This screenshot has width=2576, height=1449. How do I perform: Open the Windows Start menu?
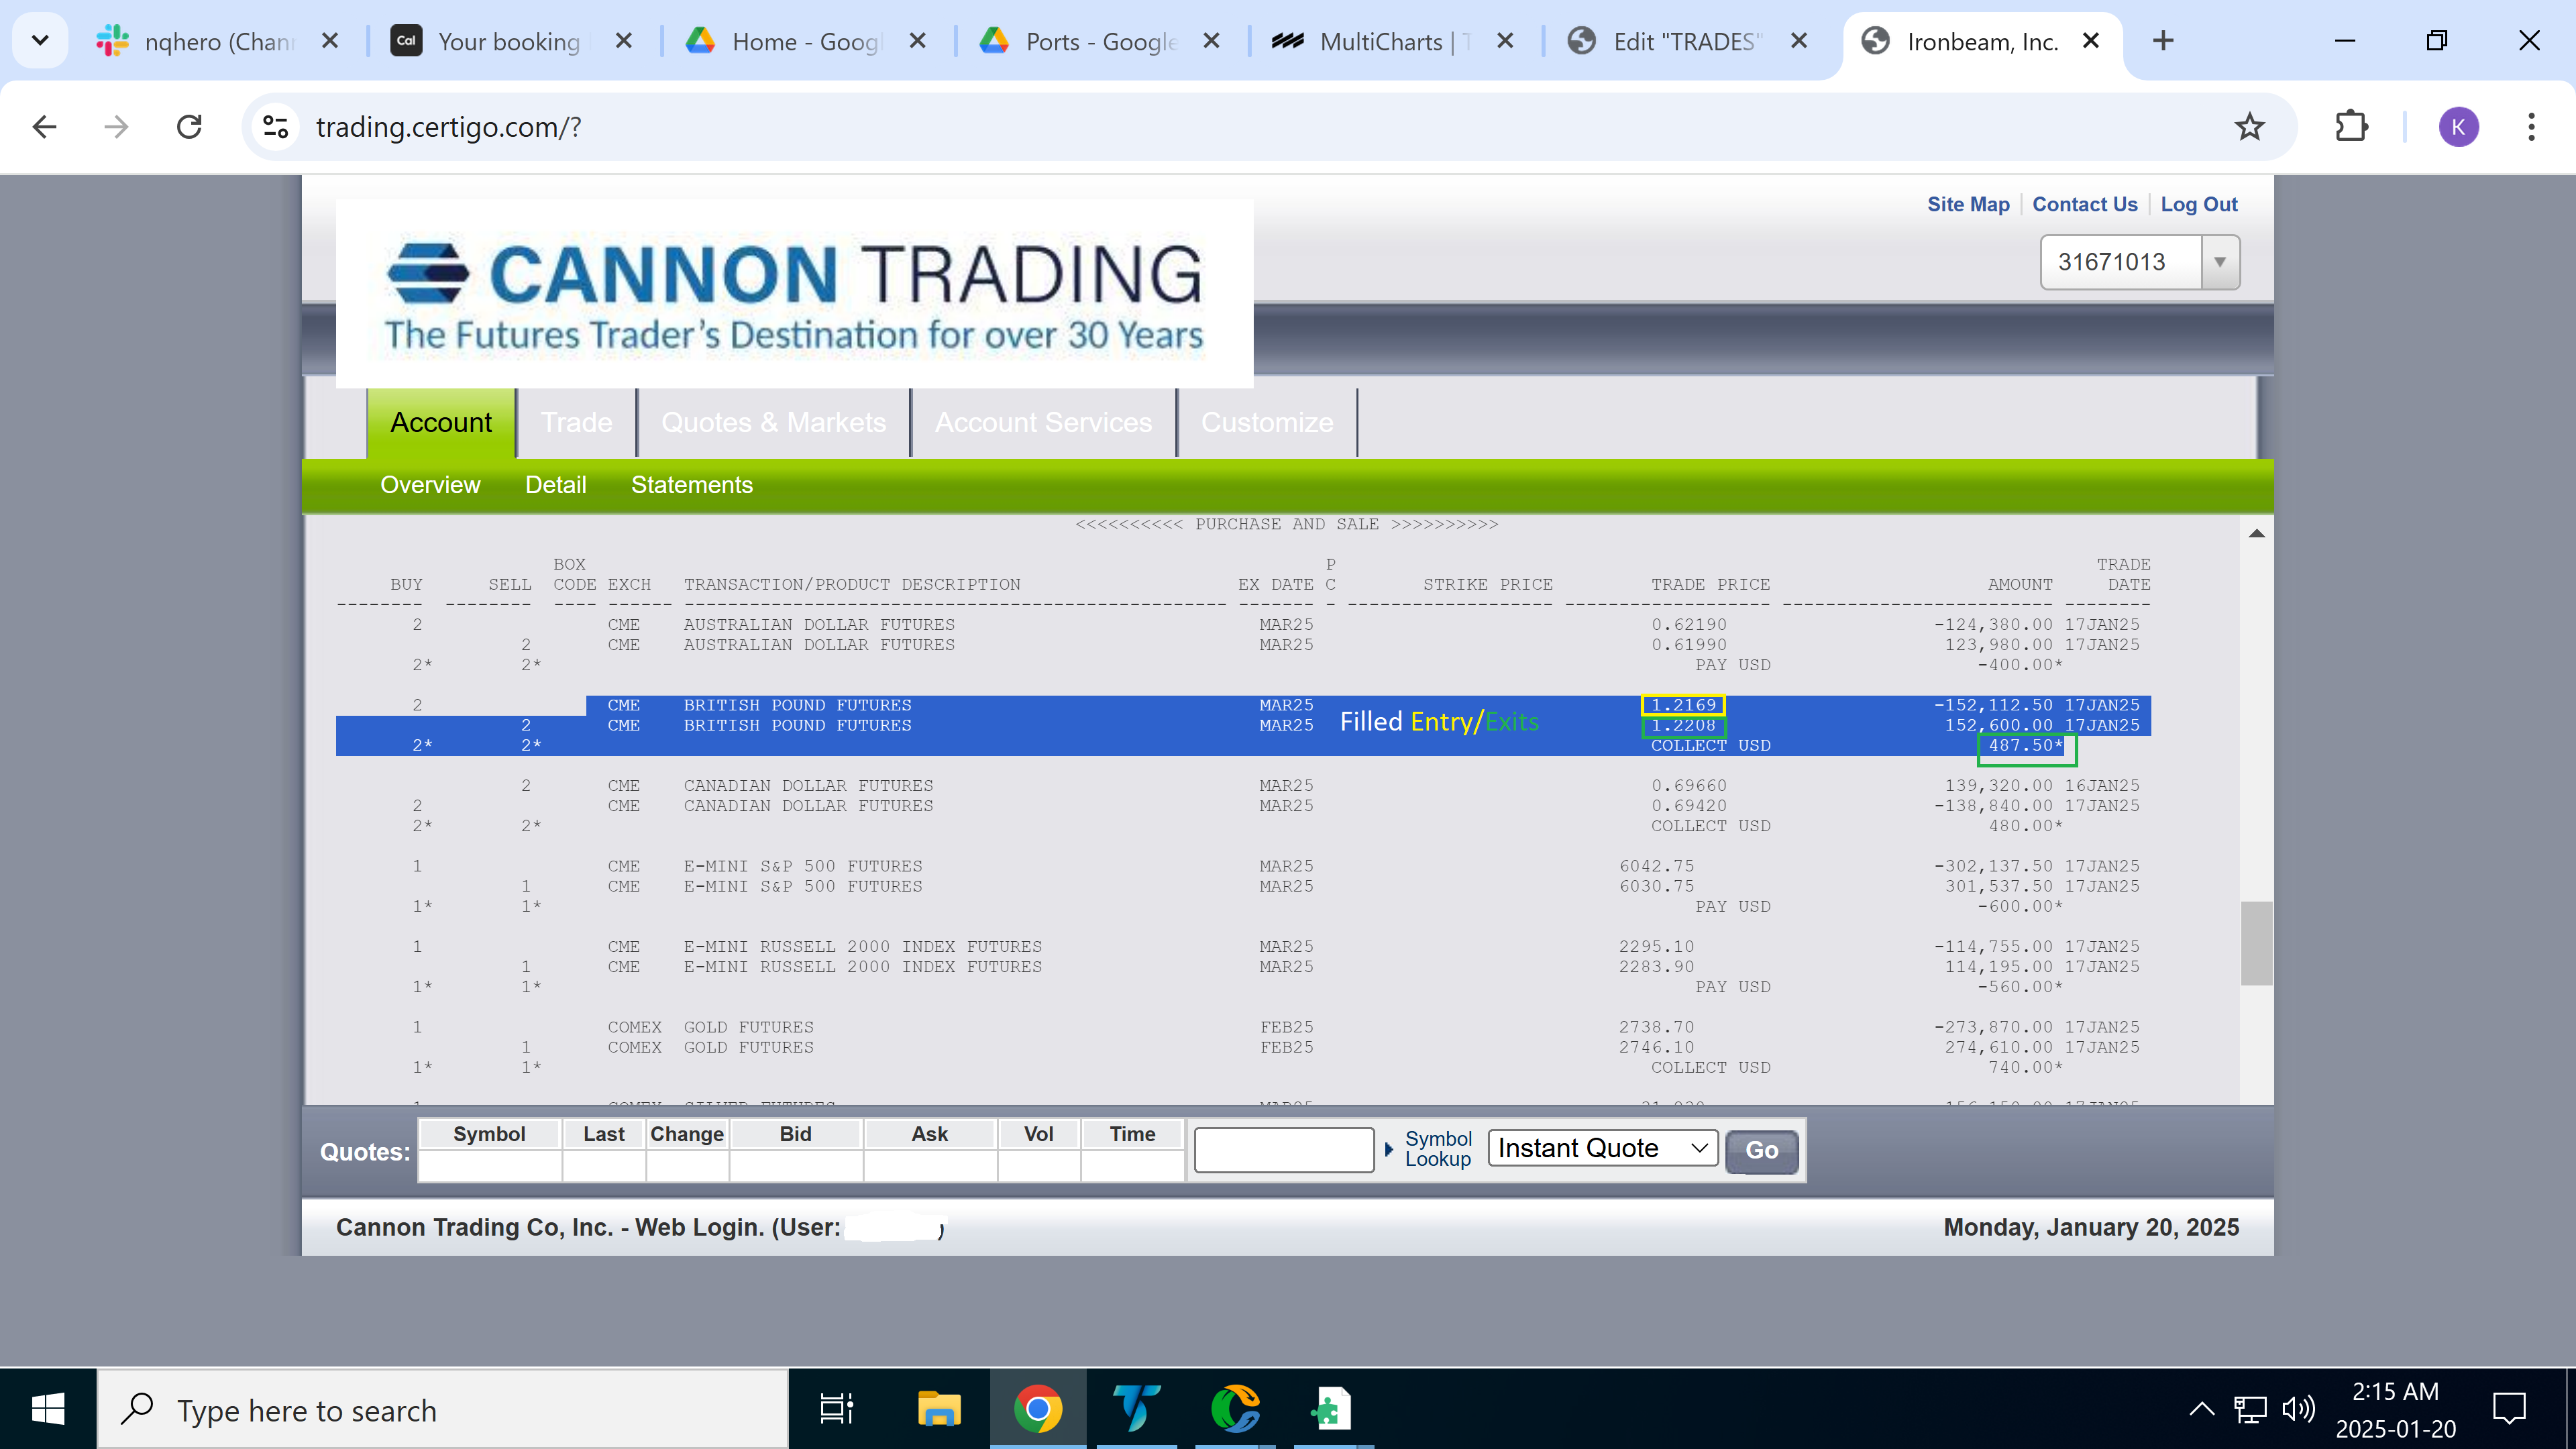point(48,1410)
